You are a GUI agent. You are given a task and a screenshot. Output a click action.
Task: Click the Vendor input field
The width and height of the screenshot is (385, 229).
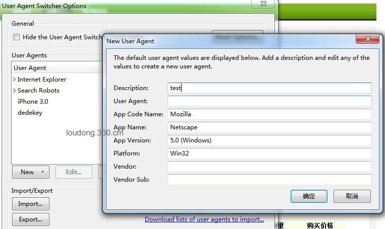(x=269, y=167)
